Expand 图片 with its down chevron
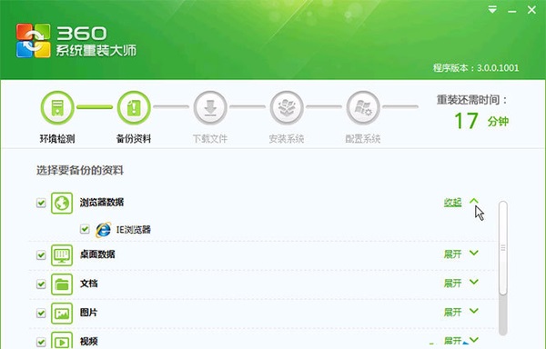Viewport: 546px width, 349px height. point(474,311)
